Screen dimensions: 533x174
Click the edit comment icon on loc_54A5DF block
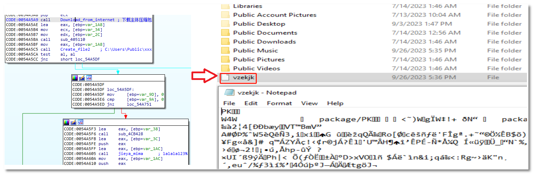[82, 78]
